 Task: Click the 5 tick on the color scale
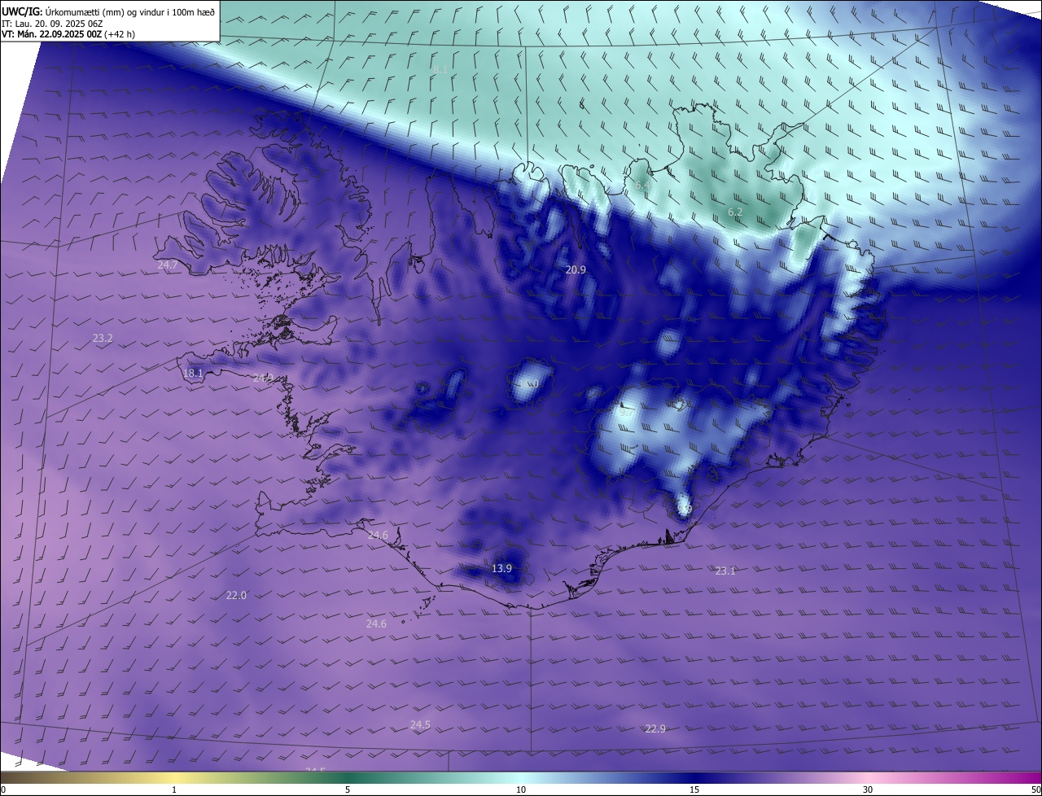348,789
